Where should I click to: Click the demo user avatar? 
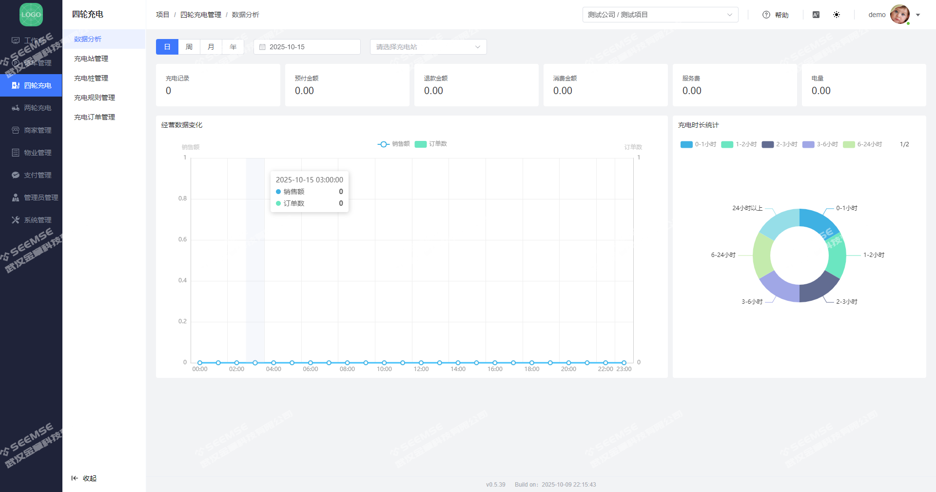coord(899,15)
